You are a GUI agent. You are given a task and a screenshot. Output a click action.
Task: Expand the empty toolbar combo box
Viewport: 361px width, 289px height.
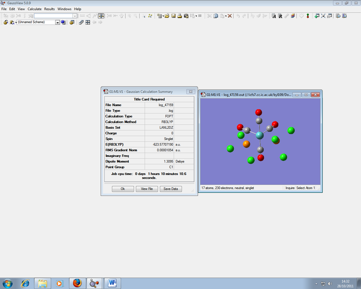click(75, 16)
